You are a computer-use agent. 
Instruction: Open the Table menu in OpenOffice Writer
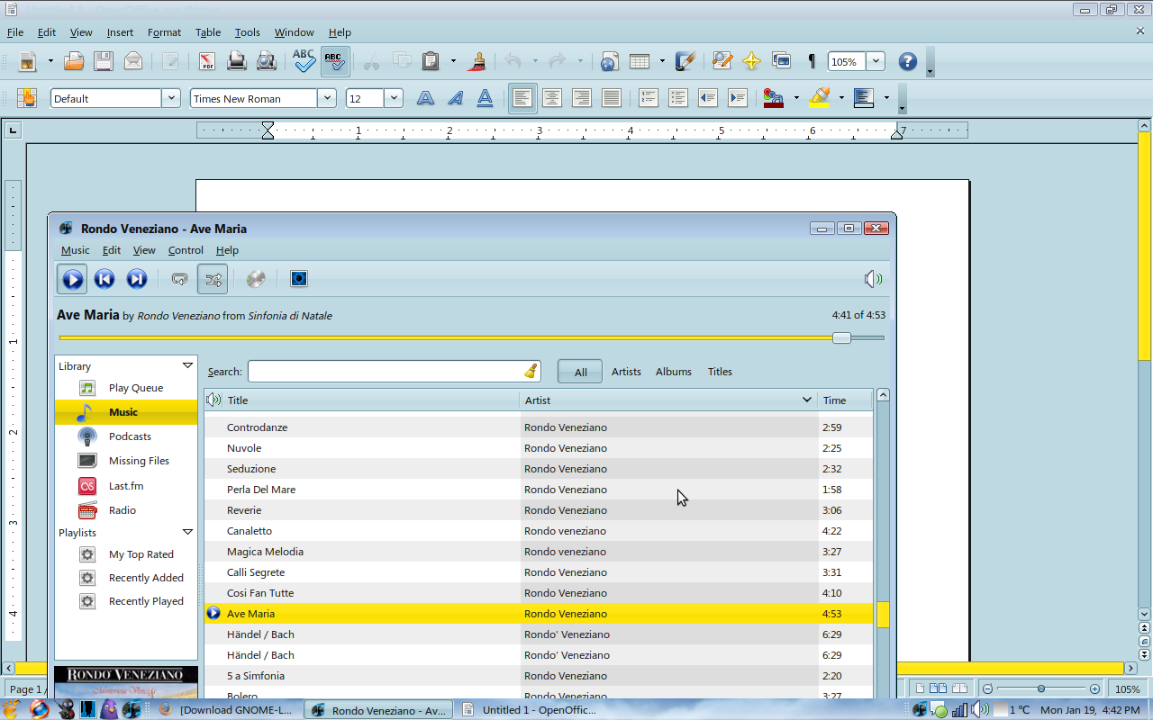click(208, 32)
